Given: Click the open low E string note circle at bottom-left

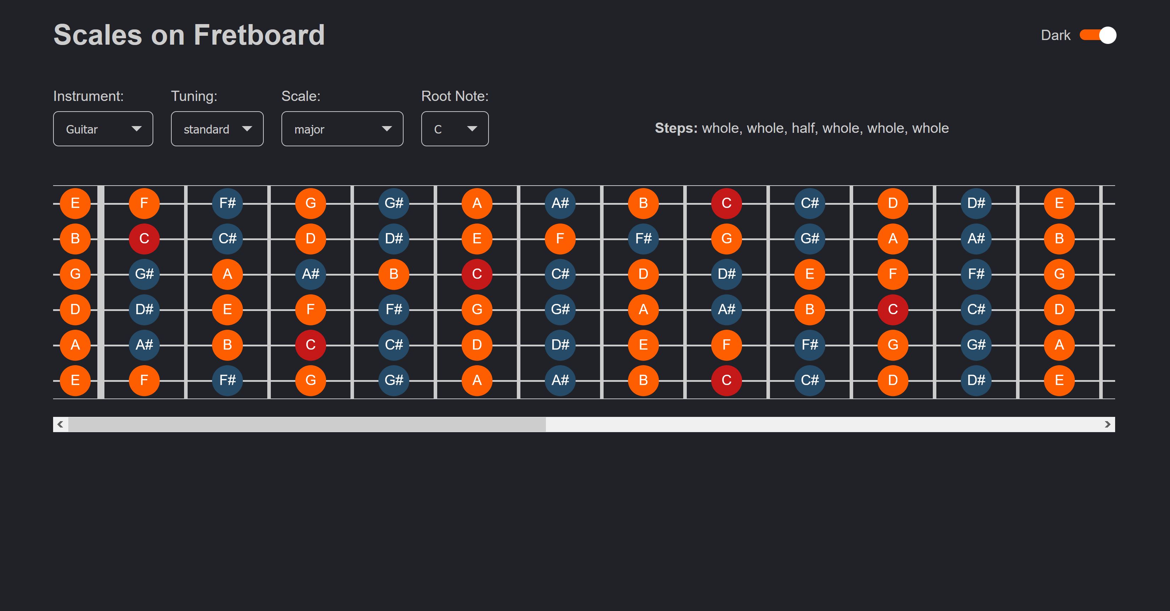Looking at the screenshot, I should point(75,380).
